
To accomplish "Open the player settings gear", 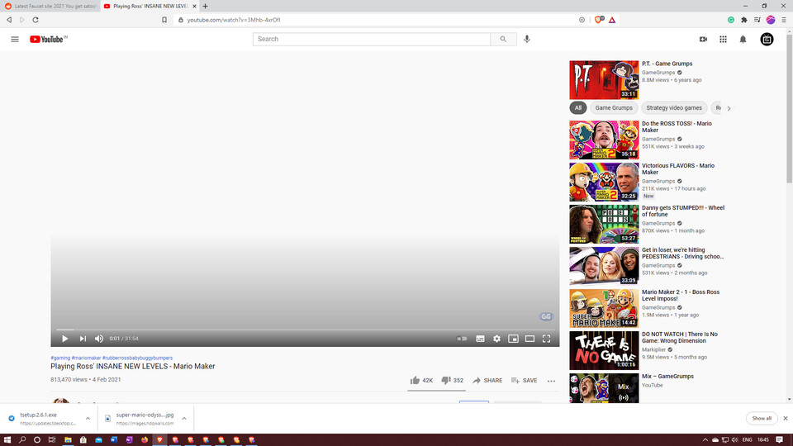I will point(496,339).
